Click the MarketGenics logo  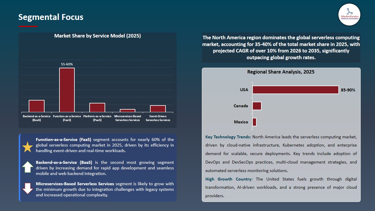click(349, 14)
